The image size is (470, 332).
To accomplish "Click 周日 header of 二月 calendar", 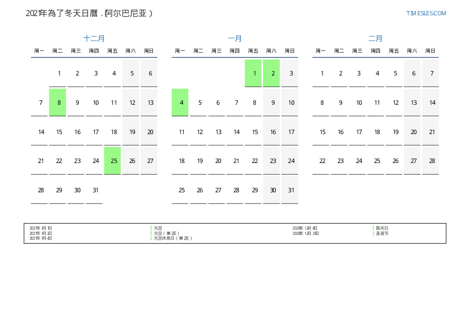I will (430, 51).
